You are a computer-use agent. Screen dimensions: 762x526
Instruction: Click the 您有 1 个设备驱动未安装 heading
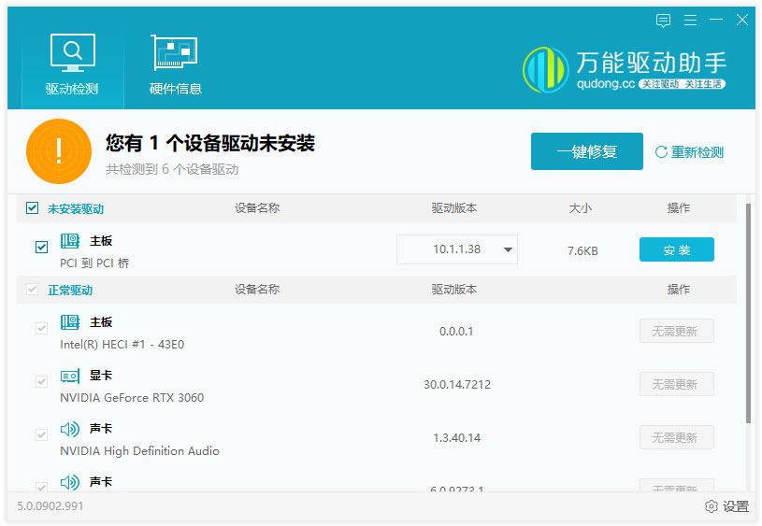[210, 143]
